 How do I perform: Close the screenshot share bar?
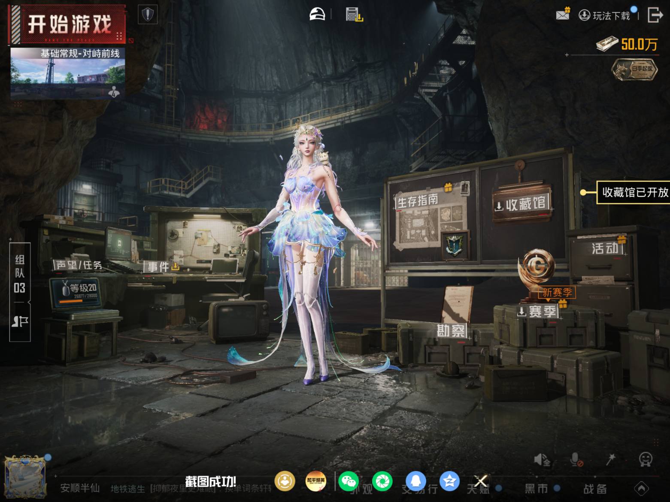click(481, 481)
